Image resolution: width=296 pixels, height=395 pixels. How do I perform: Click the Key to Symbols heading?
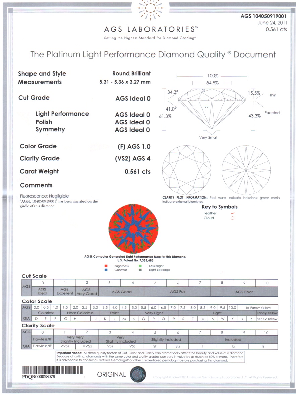click(x=220, y=207)
